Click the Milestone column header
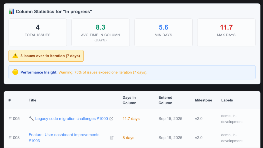 click(203, 100)
